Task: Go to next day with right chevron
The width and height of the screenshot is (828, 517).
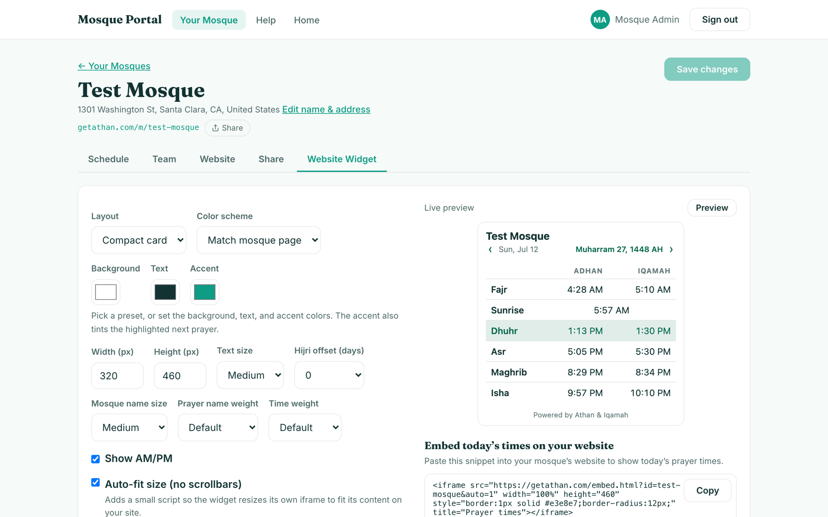Action: 671,250
